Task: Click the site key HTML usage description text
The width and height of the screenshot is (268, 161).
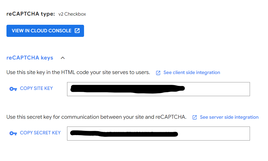Action: 78,72
